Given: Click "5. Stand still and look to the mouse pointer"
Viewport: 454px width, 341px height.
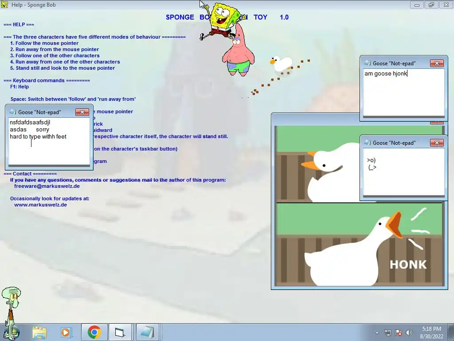Looking at the screenshot, I should tap(63, 68).
